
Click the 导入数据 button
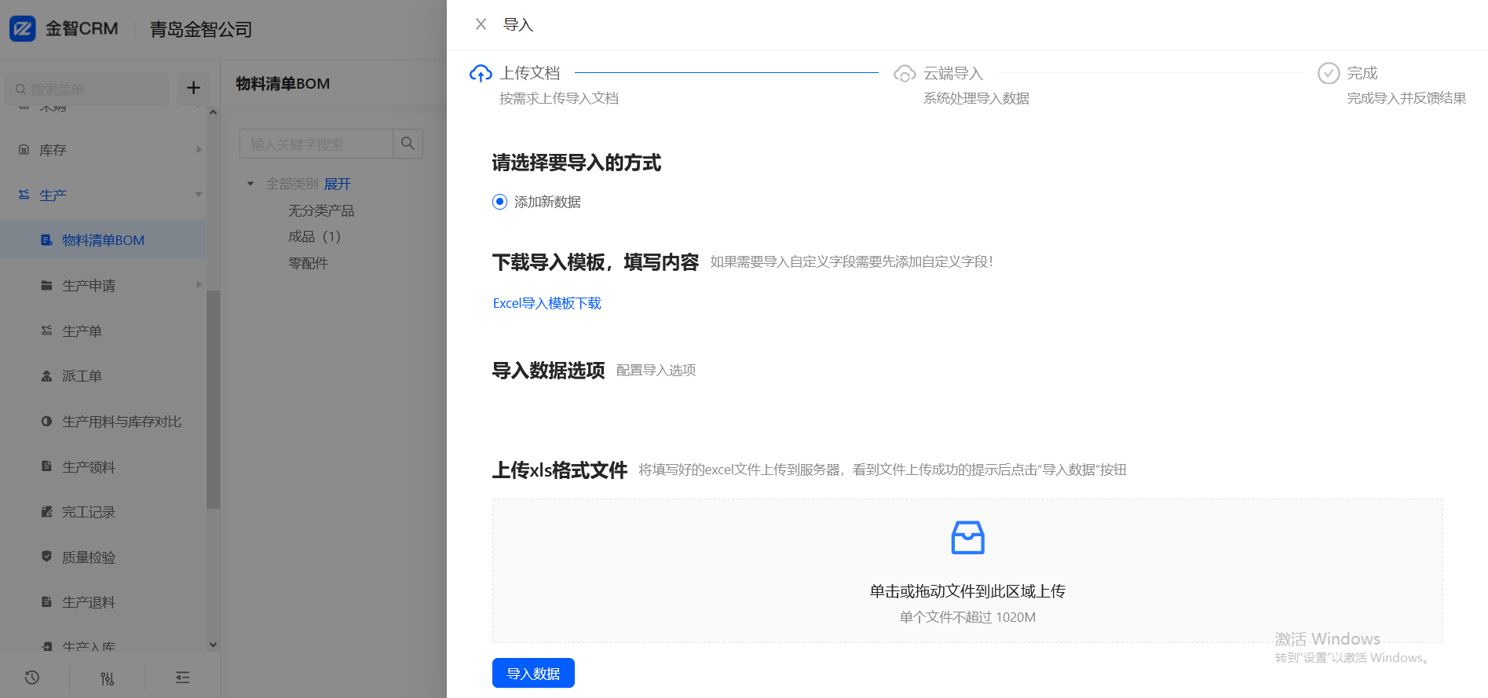(533, 673)
